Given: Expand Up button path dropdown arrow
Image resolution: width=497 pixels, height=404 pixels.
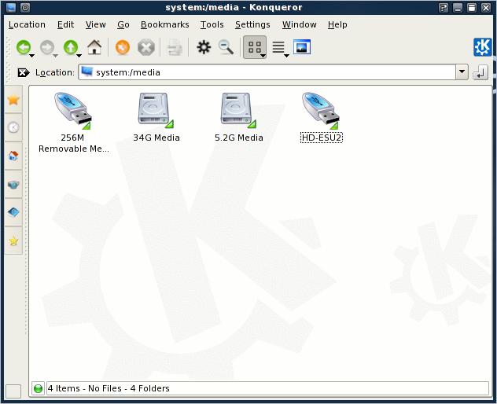Looking at the screenshot, I should [79, 56].
